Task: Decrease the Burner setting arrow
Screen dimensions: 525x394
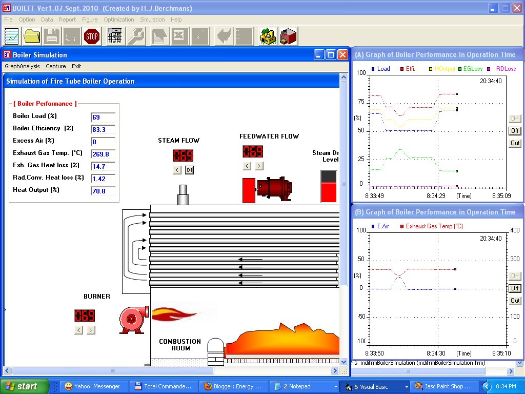Action: point(78,330)
